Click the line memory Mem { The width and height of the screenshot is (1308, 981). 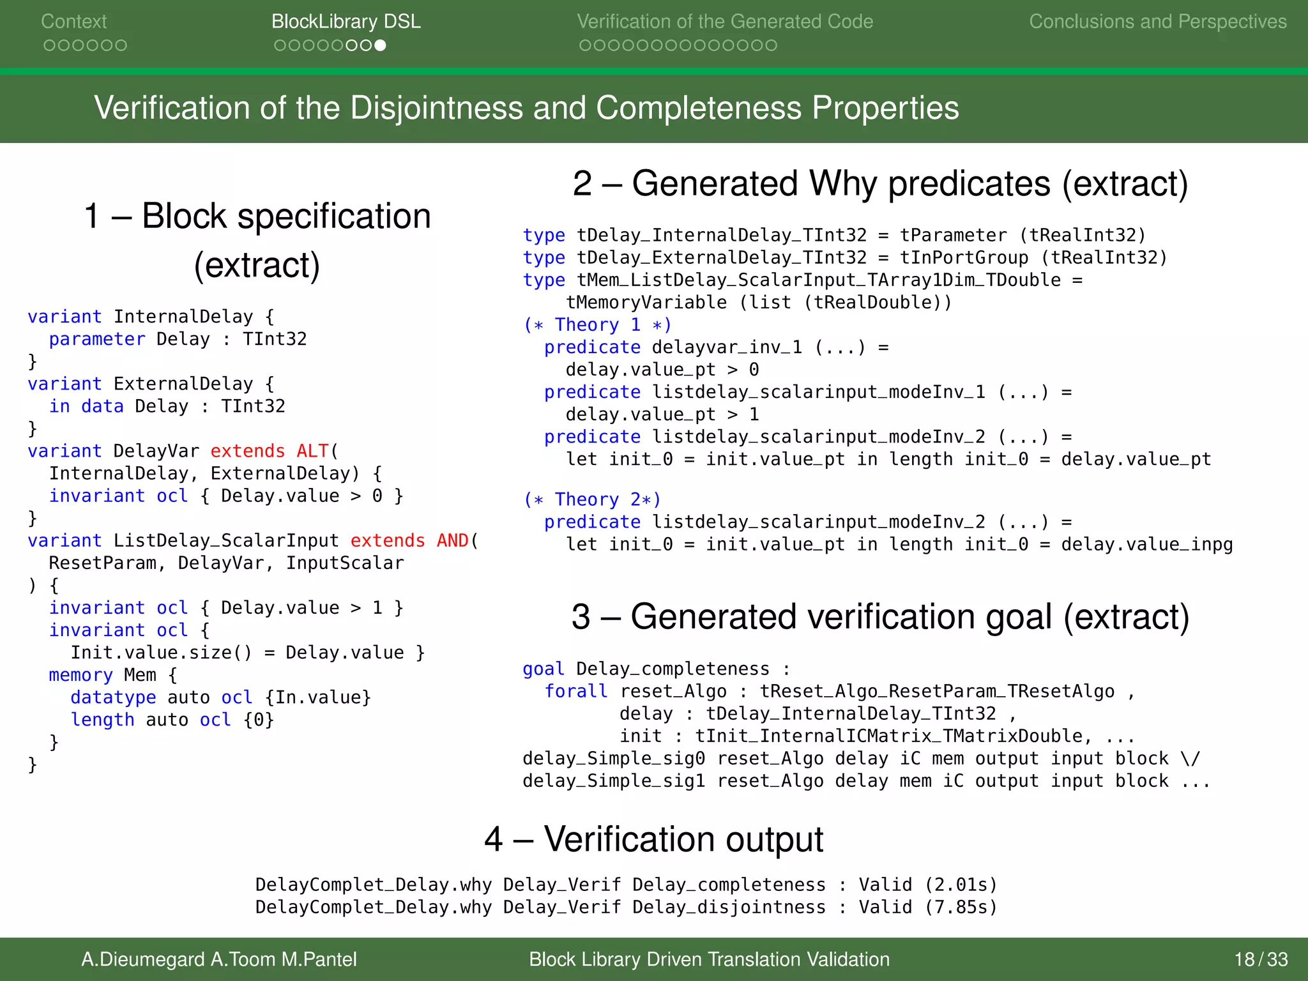point(113,674)
